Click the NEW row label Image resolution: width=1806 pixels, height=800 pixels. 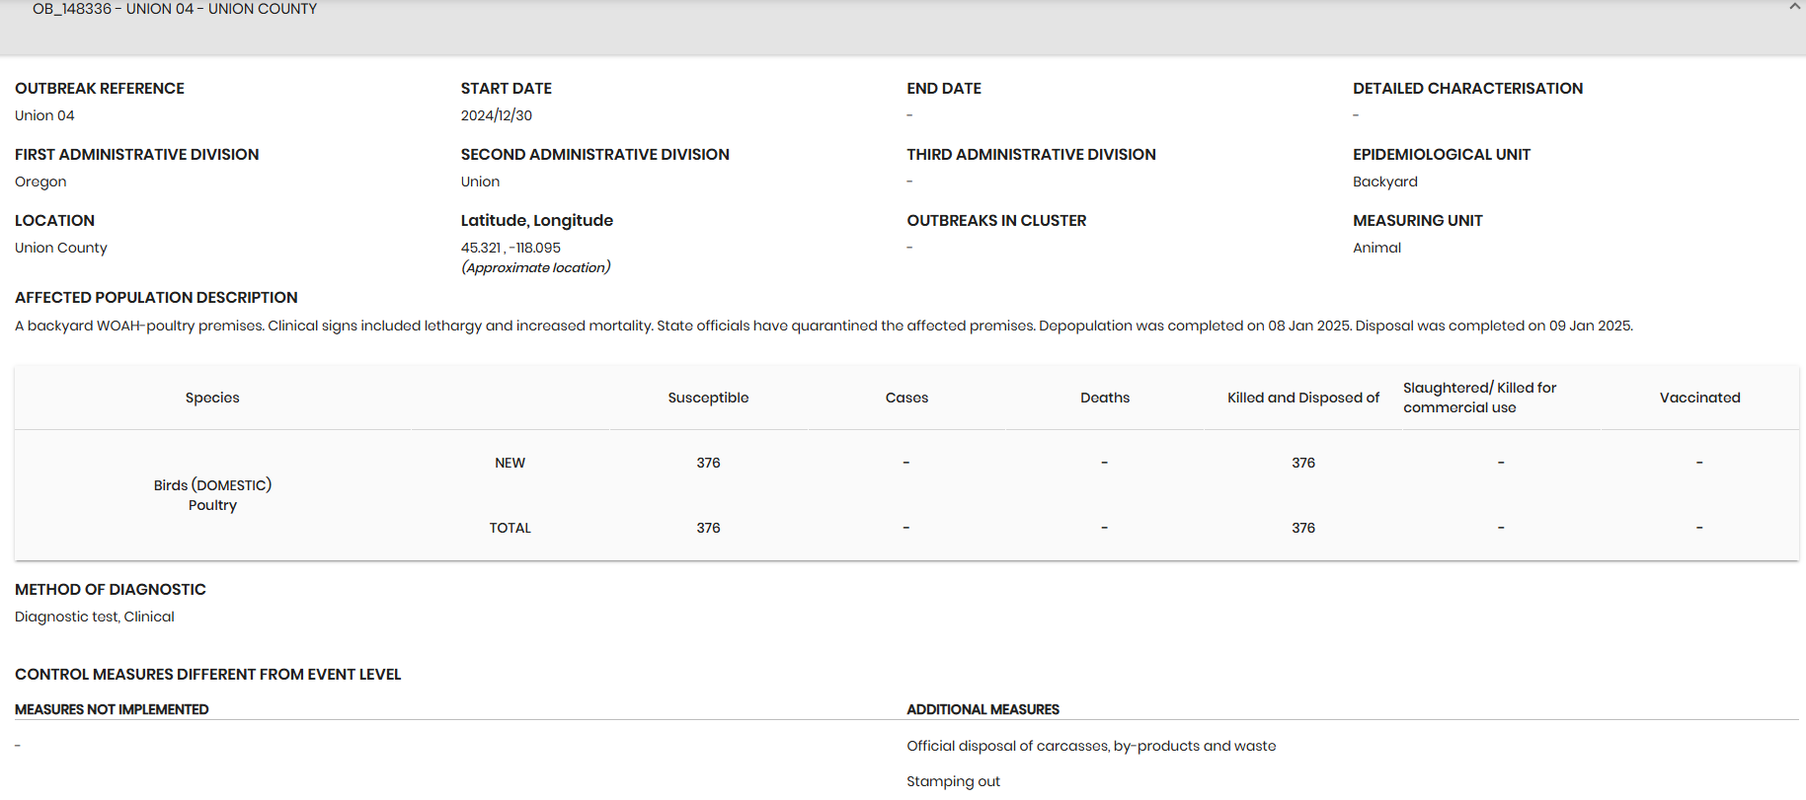pyautogui.click(x=510, y=463)
